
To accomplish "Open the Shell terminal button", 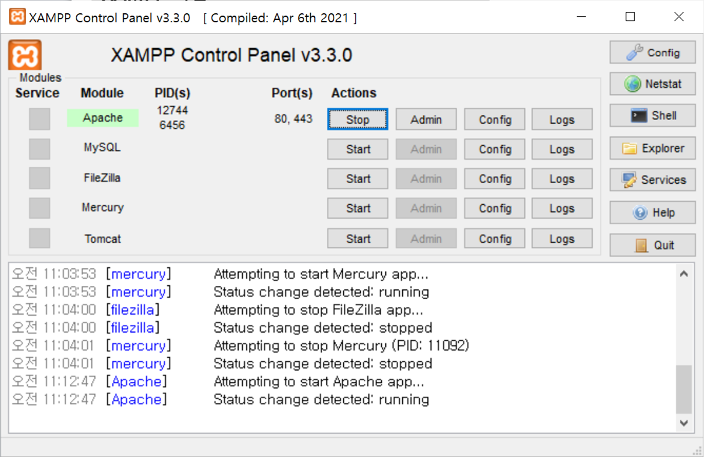I will [652, 116].
